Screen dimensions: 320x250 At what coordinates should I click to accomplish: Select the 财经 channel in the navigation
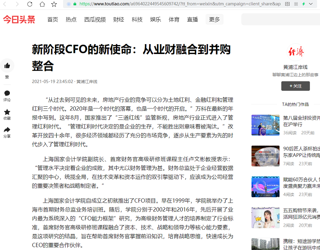(x=119, y=20)
